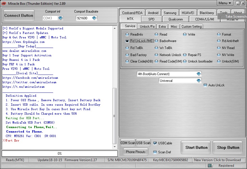Screen dimensions: 247x169
Task: Click the CPU: MT6261 log line
Action: pyautogui.click(x=31, y=136)
